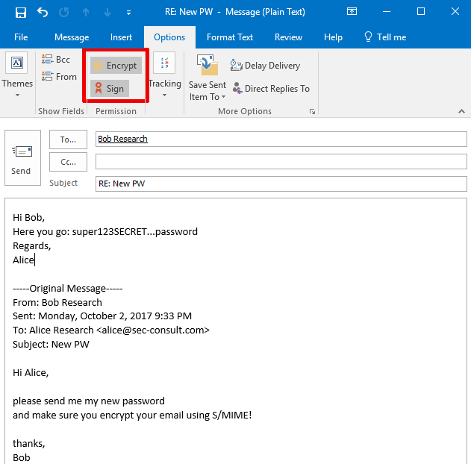Switch to the Message tab
471x464 pixels.
[72, 37]
